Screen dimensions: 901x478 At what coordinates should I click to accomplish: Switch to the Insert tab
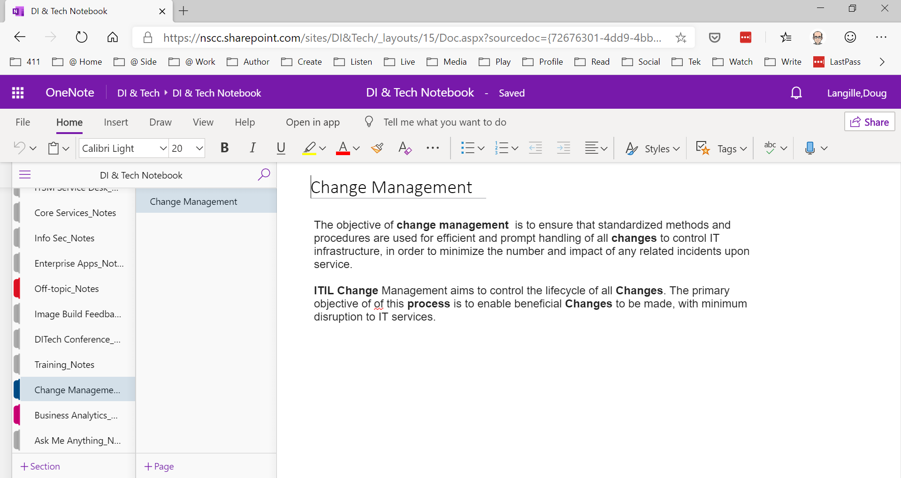click(x=115, y=122)
